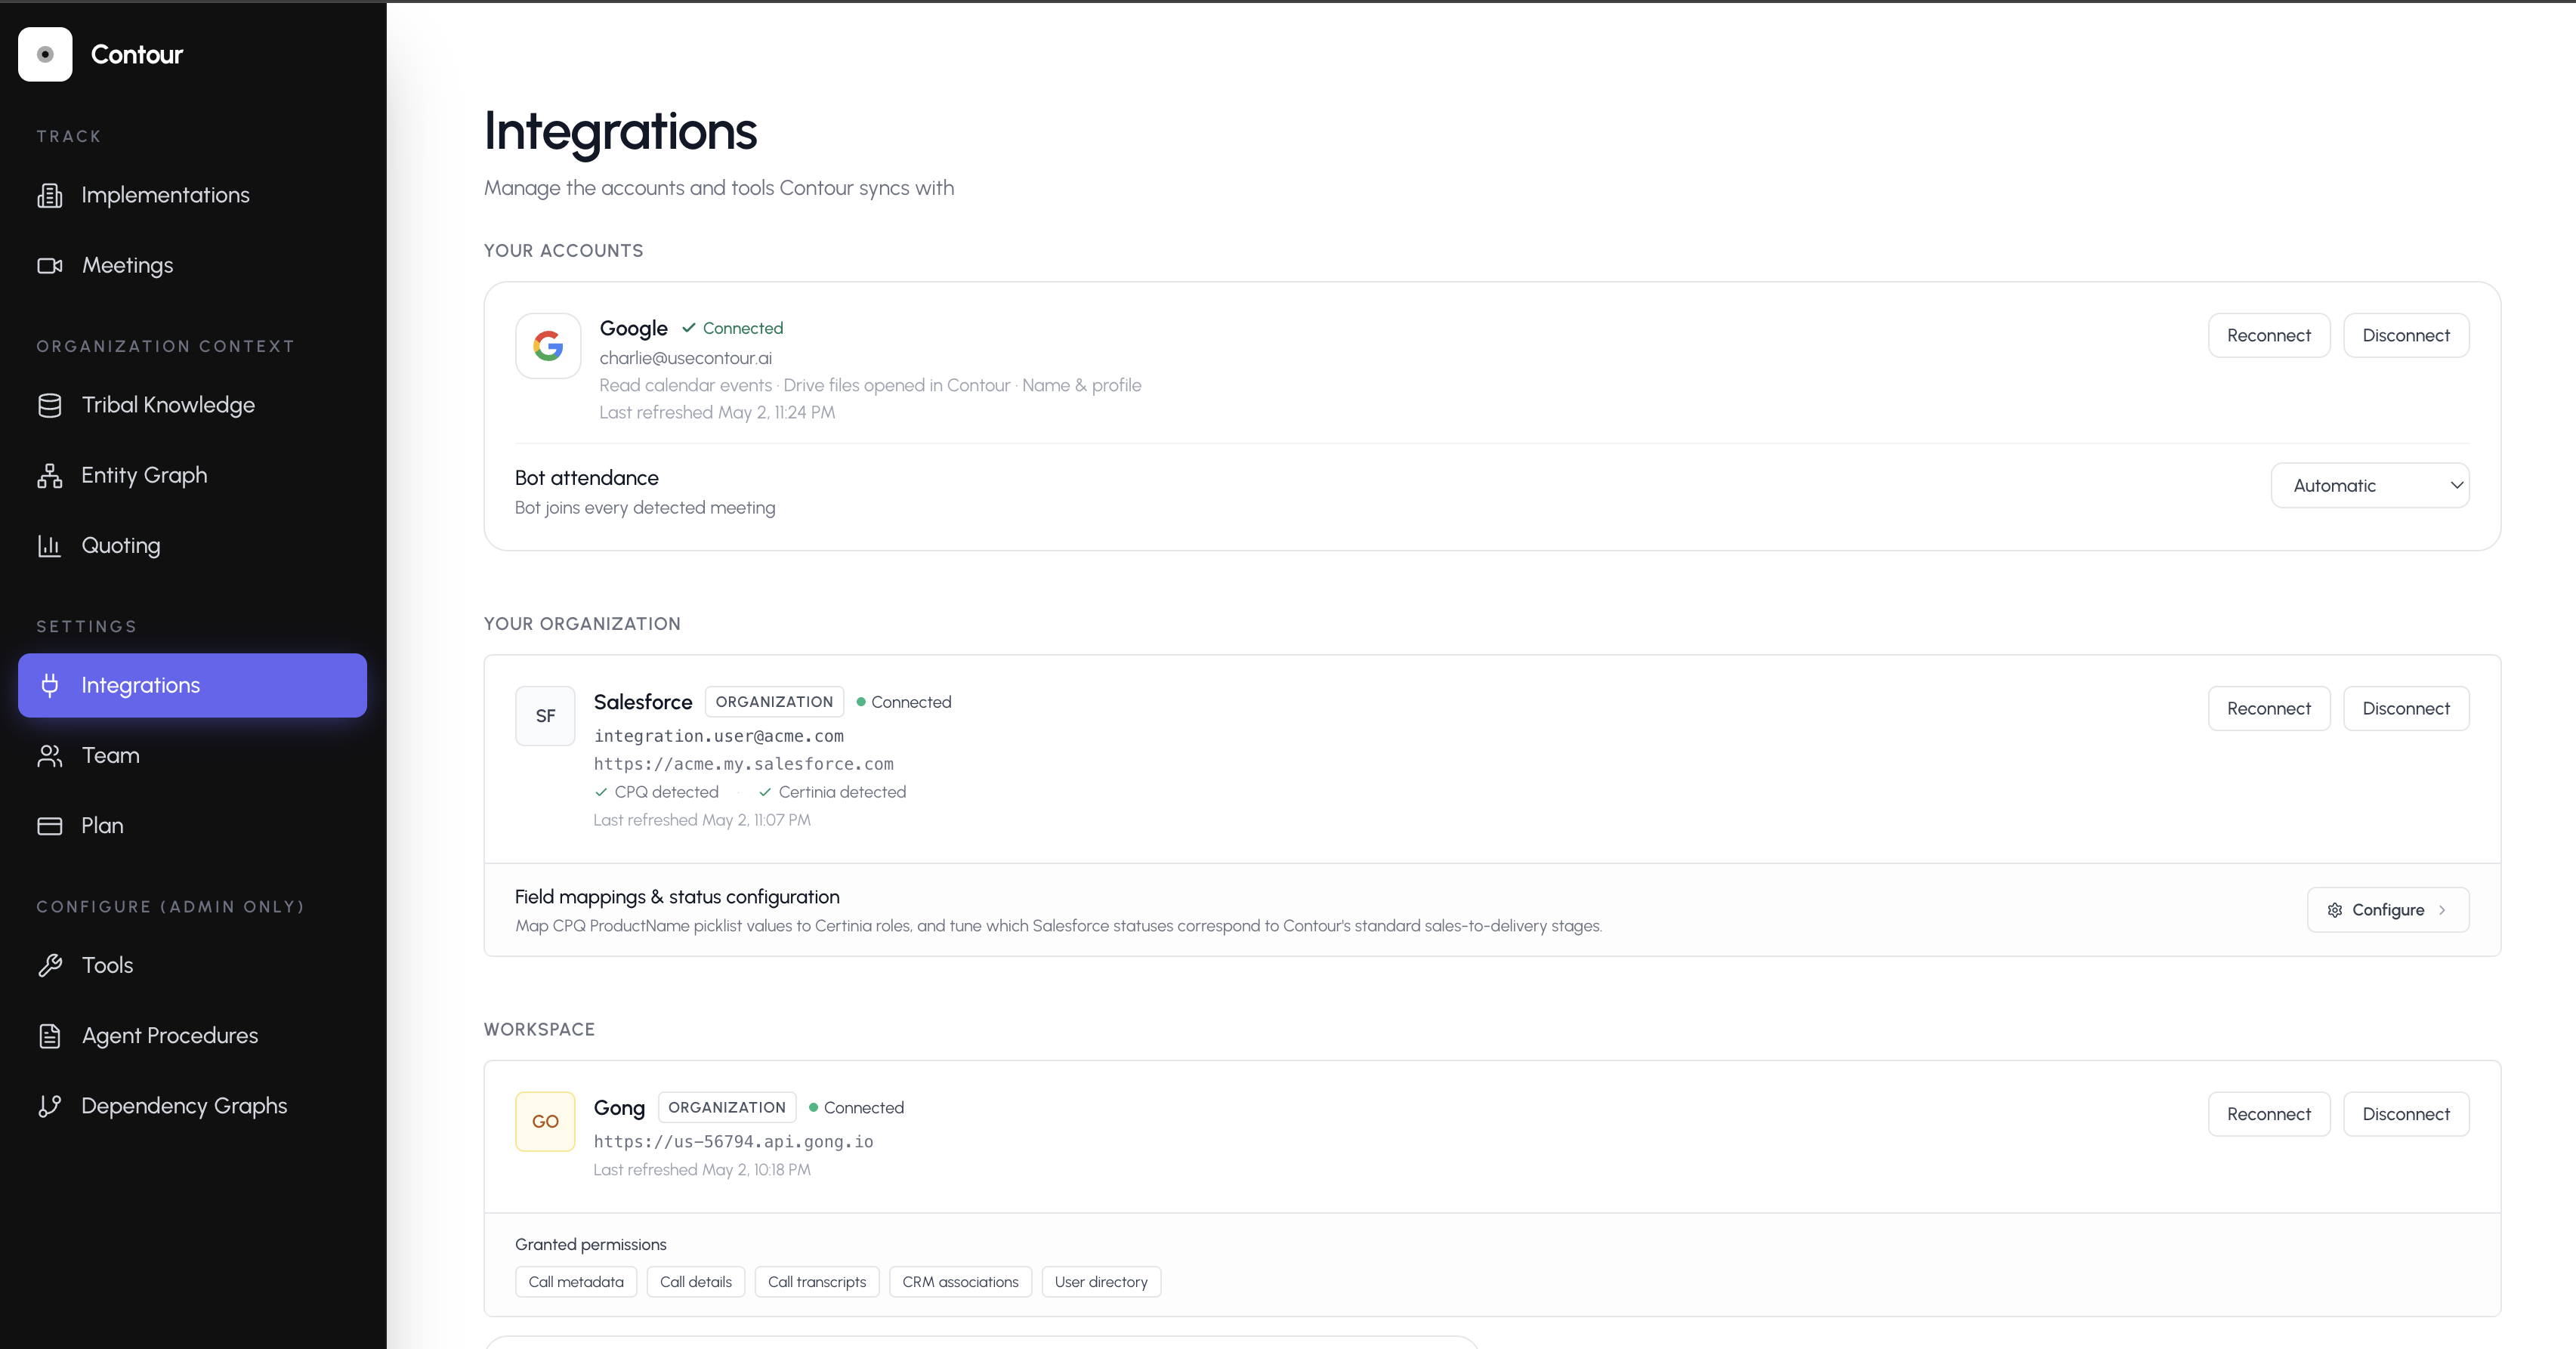
Task: Open the Bot attendance Automatic dropdown
Action: [2370, 485]
